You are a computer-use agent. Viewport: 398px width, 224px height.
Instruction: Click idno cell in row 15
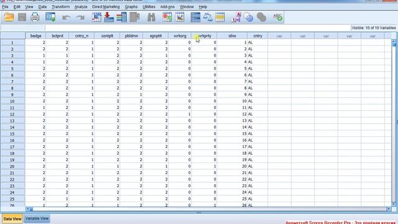point(232,134)
